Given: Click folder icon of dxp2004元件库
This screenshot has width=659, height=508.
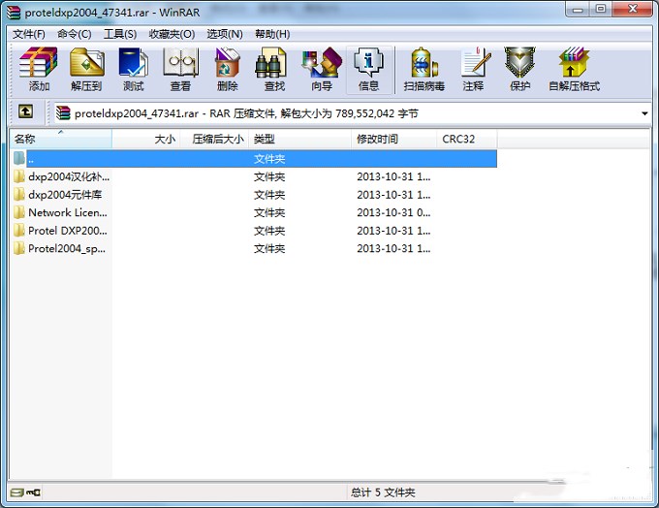Looking at the screenshot, I should (x=19, y=194).
